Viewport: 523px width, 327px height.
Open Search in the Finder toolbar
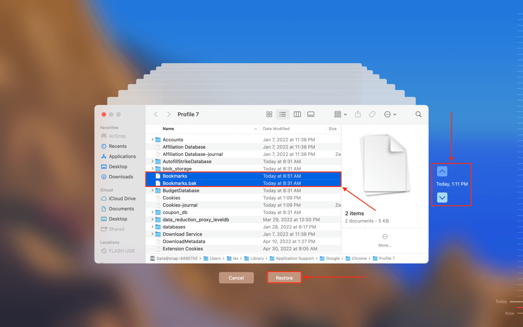point(418,114)
